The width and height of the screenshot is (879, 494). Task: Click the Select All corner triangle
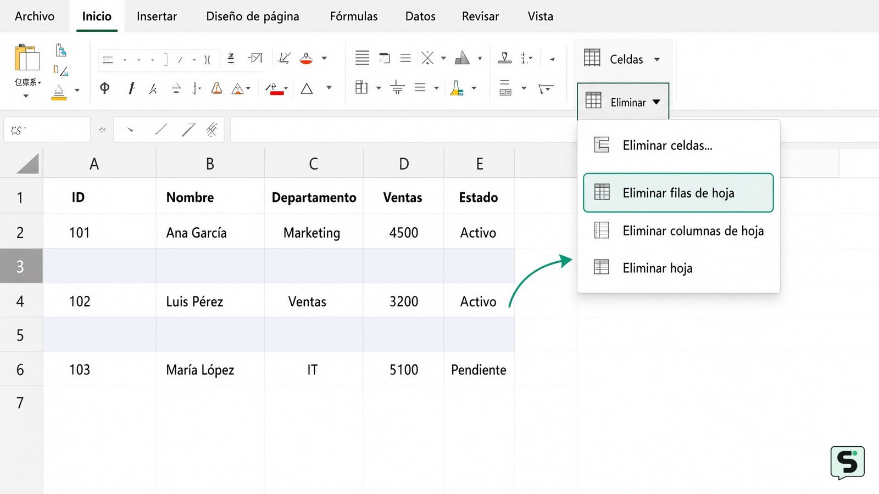tap(28, 164)
